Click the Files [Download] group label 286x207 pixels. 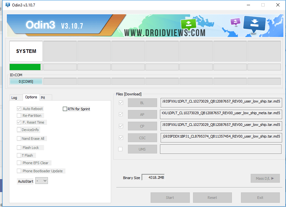129,94
